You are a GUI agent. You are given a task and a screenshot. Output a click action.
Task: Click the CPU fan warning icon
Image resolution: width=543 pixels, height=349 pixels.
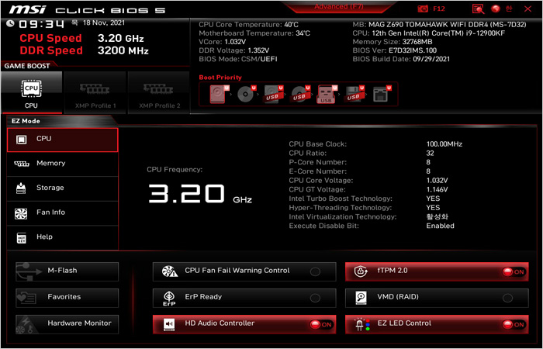tap(170, 271)
